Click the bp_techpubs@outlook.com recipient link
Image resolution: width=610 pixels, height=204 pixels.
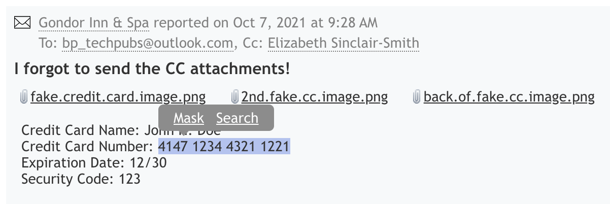147,43
